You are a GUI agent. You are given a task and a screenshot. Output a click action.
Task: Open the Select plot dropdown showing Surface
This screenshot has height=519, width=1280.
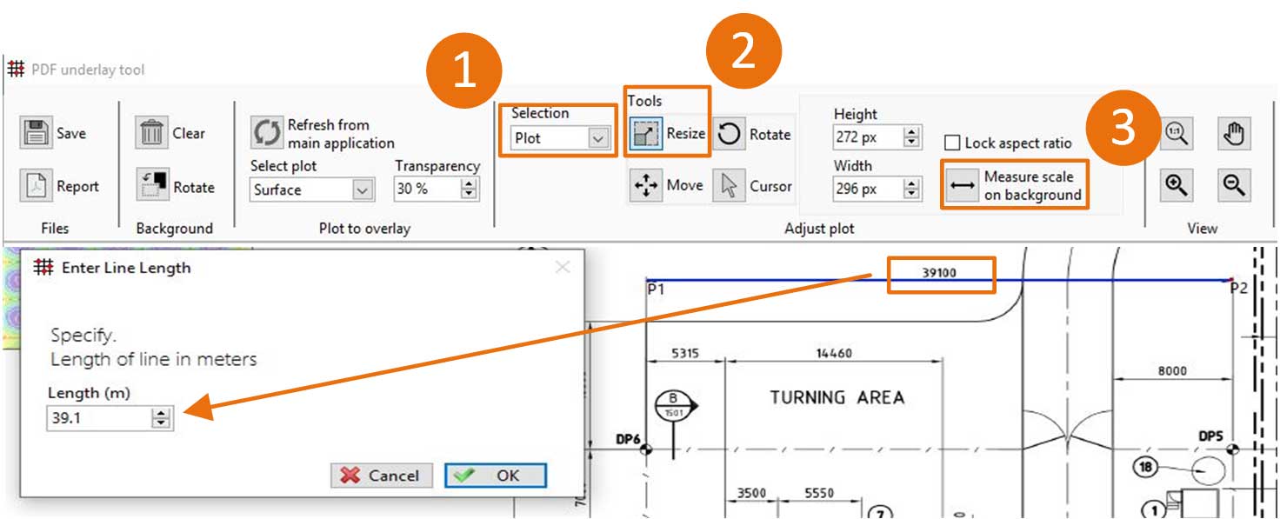click(310, 190)
